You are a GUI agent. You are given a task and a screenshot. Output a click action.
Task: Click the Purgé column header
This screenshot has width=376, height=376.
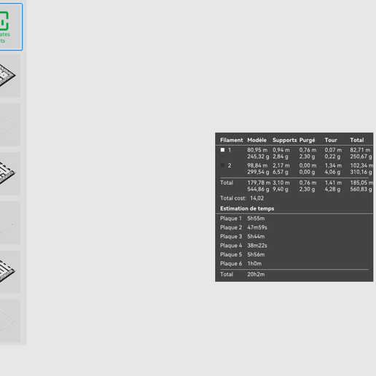[x=307, y=140]
